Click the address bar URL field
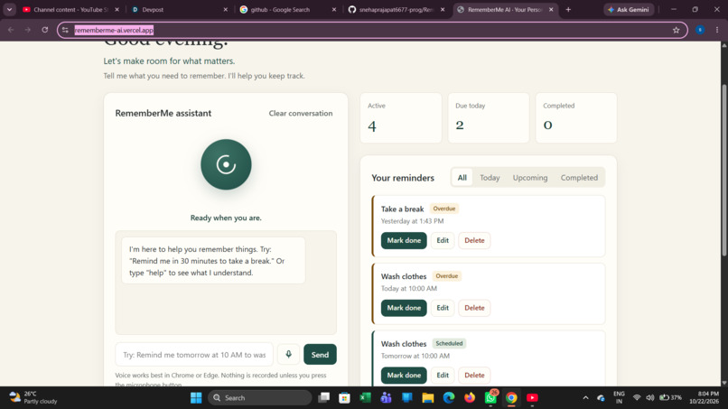This screenshot has width=728, height=409. click(x=371, y=30)
